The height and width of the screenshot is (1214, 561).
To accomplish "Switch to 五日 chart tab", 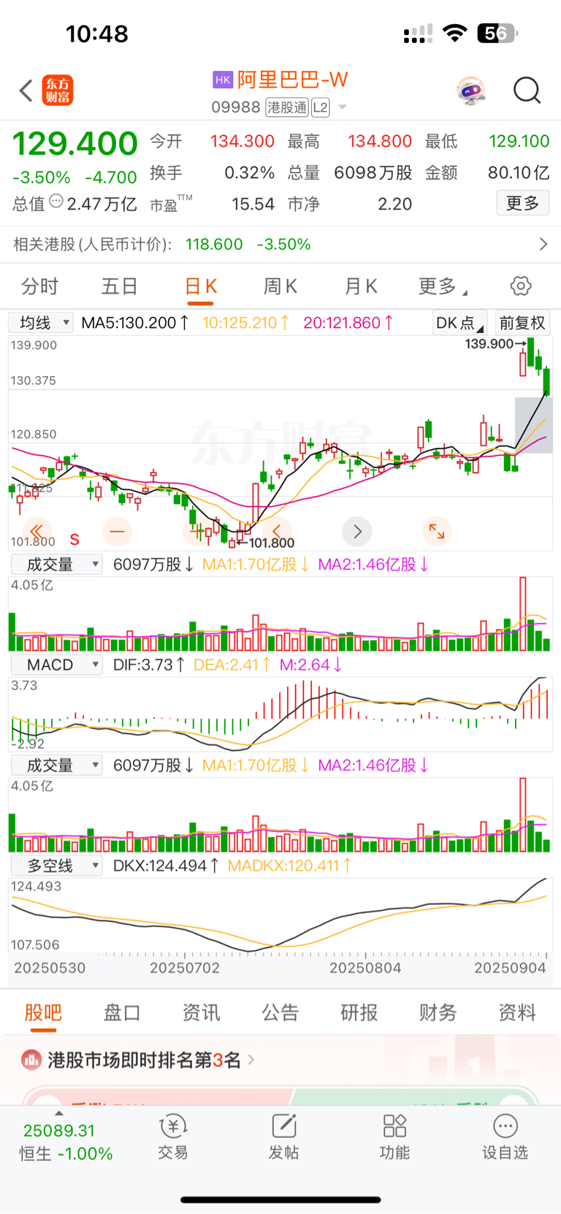I will point(120,286).
